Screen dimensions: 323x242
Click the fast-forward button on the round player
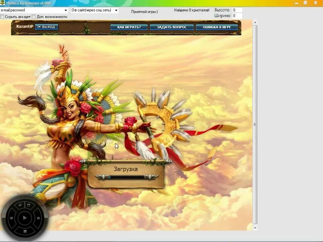pos(38,218)
